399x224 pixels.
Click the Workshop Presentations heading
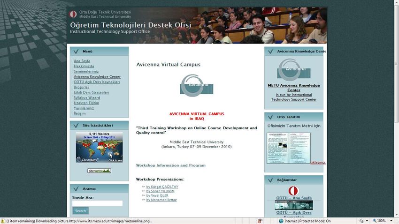(x=160, y=179)
